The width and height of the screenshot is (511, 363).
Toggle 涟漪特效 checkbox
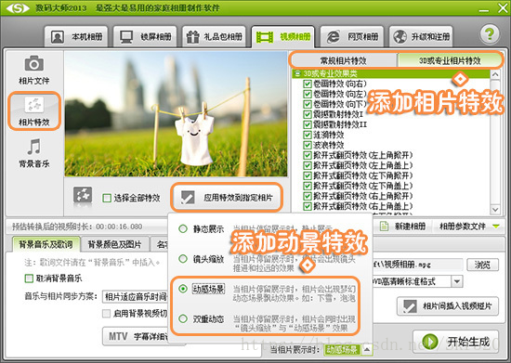307,135
